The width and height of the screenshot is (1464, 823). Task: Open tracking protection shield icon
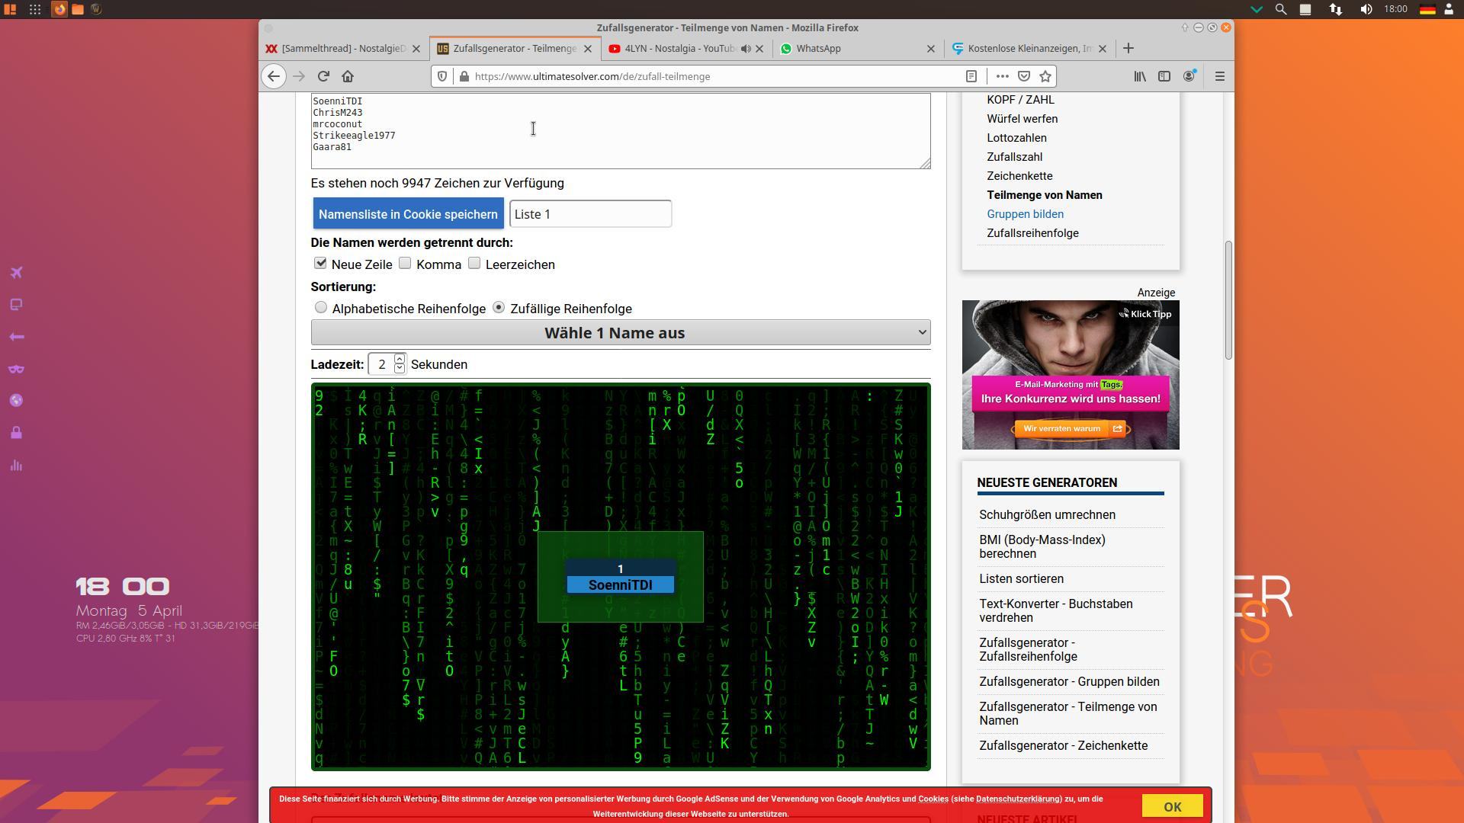point(441,76)
